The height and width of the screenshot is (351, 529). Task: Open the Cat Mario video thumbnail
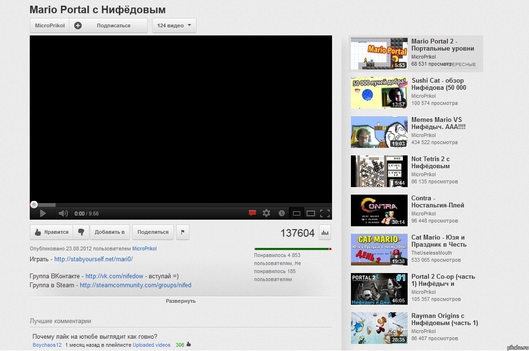pos(379,249)
